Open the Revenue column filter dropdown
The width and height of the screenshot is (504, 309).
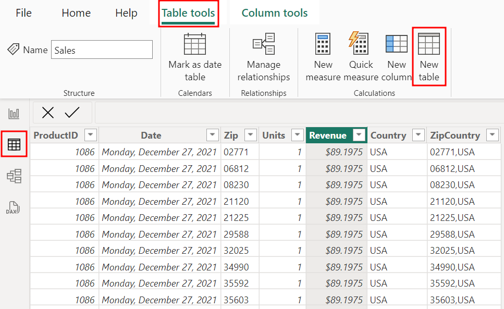pyautogui.click(x=359, y=135)
